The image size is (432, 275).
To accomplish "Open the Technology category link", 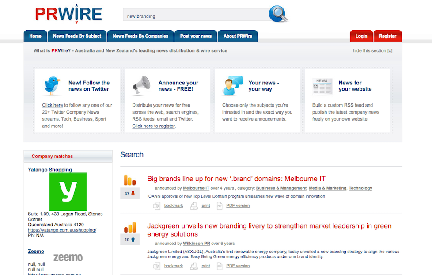I will [x=360, y=188].
